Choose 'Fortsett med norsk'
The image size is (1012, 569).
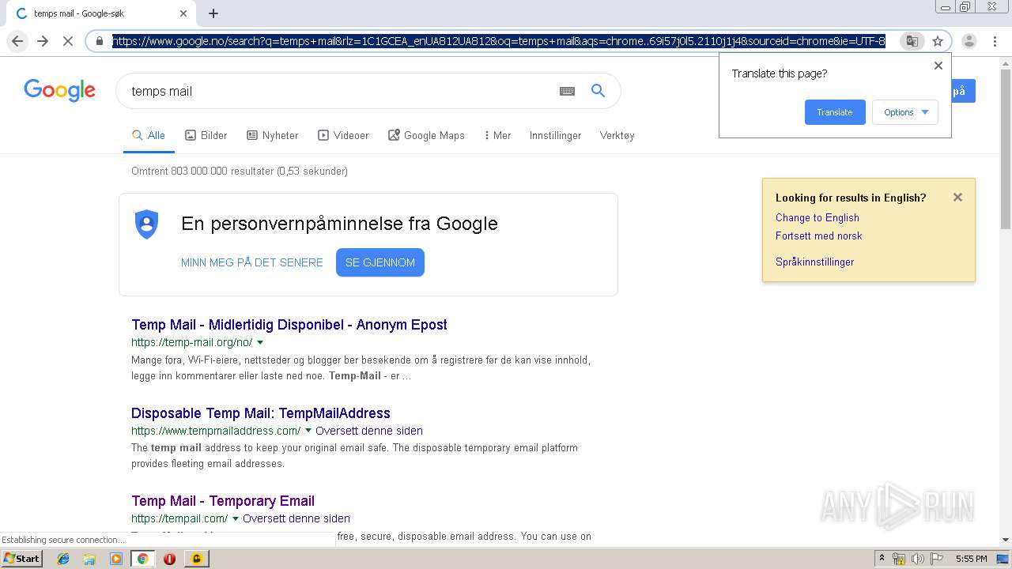pyautogui.click(x=819, y=236)
